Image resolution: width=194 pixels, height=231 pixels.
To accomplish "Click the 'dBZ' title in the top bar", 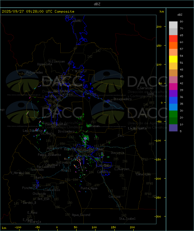I will (97, 4).
